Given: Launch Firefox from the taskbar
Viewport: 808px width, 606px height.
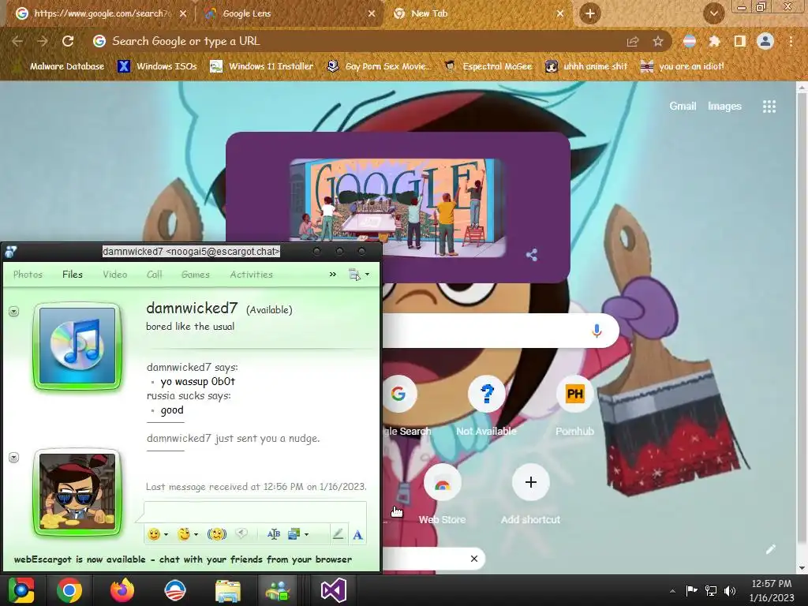Looking at the screenshot, I should coord(122,590).
